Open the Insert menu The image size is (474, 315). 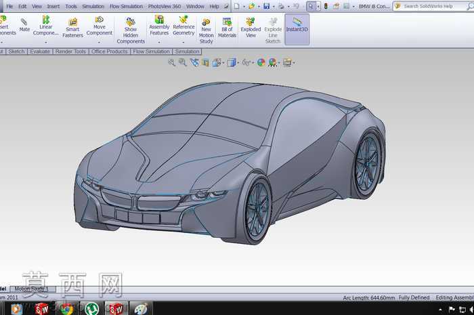53,6
